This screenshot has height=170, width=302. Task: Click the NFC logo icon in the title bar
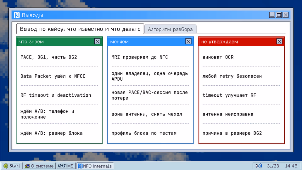click(17, 15)
